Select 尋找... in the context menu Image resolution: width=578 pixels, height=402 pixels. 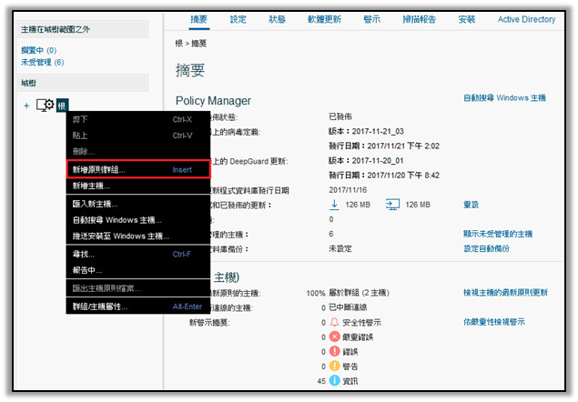click(138, 255)
